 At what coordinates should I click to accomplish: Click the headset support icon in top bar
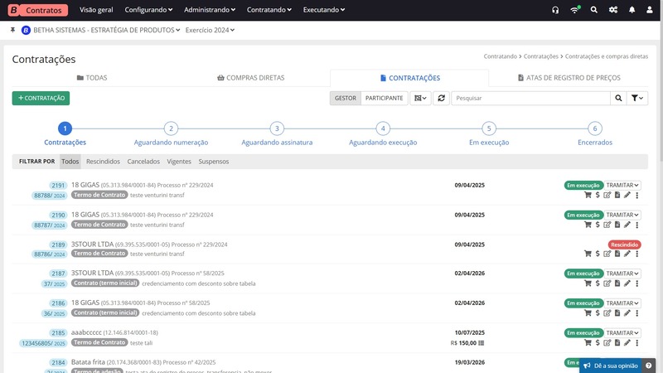click(x=555, y=10)
